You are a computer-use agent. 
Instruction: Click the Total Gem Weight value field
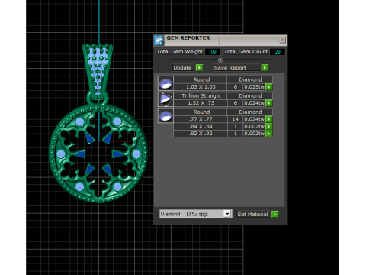pyautogui.click(x=213, y=52)
